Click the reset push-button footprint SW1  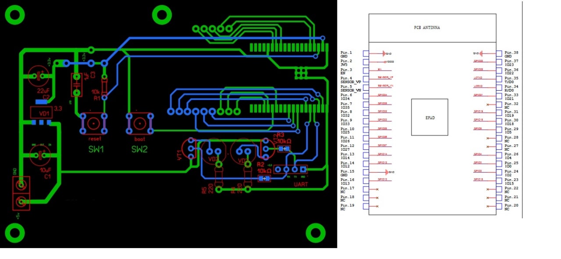[x=94, y=124]
